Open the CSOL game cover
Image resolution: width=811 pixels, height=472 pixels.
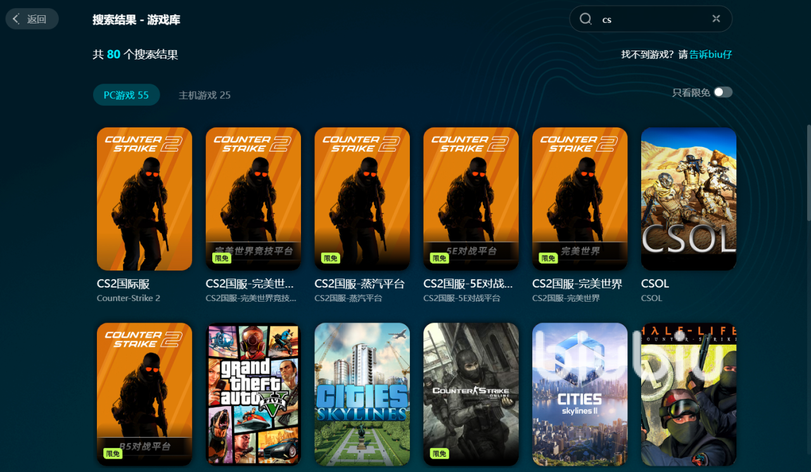pos(689,199)
